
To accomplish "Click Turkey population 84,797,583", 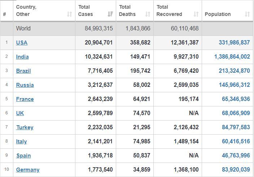I will click(236, 127).
